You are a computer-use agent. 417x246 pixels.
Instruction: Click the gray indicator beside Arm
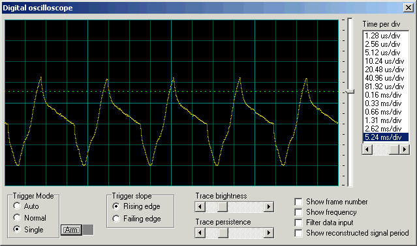click(88, 230)
